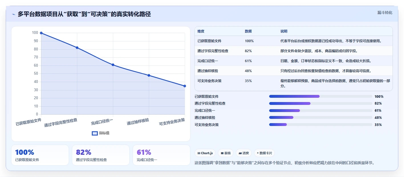Click the 进度 chip
404x177 pixels.
[244, 153]
